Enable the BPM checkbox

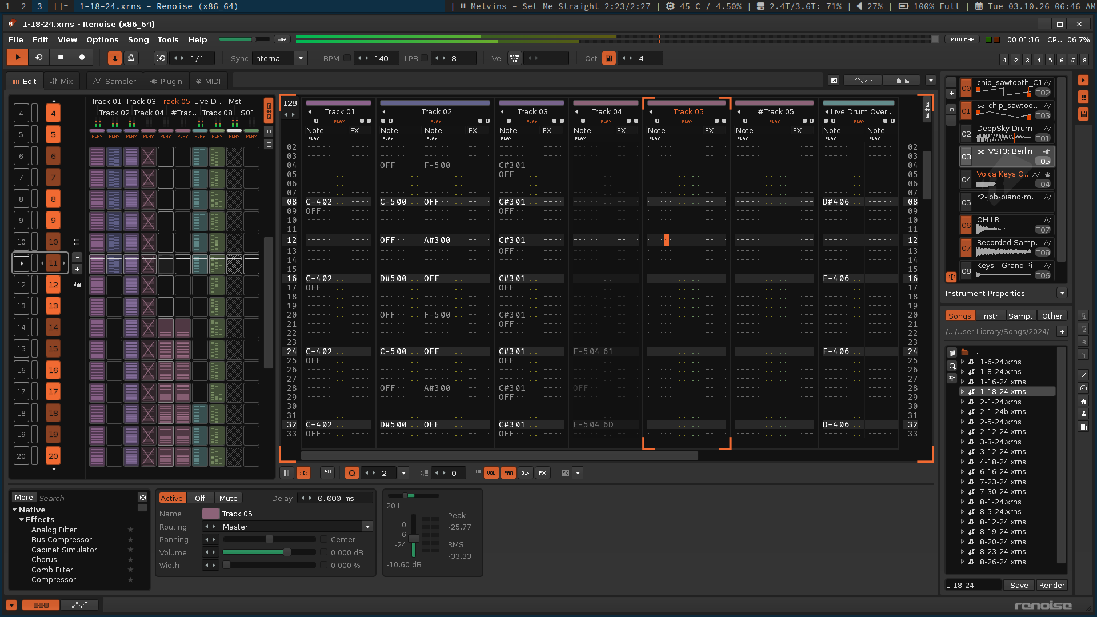[x=347, y=58]
